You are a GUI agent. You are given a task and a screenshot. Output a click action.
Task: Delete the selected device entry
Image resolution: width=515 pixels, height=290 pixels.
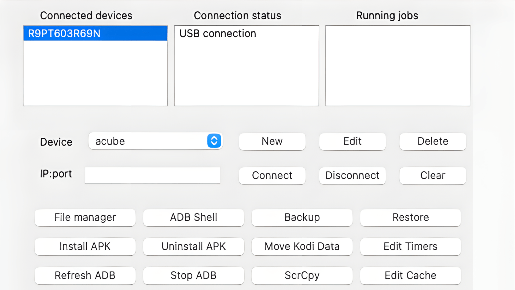[x=432, y=142]
